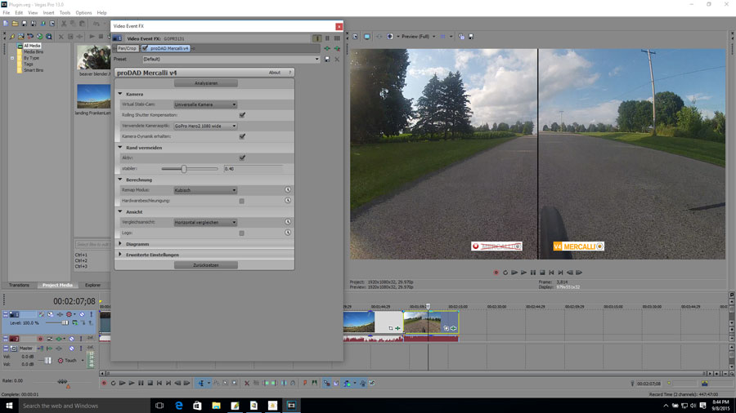The image size is (736, 413).
Task: Switch to the Transitions tab
Action: coord(19,285)
